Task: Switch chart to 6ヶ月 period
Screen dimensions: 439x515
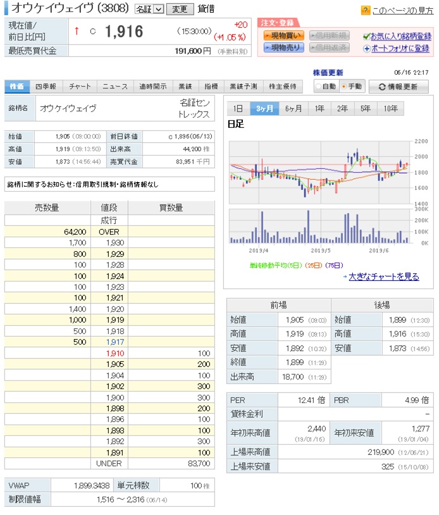Action: (294, 108)
